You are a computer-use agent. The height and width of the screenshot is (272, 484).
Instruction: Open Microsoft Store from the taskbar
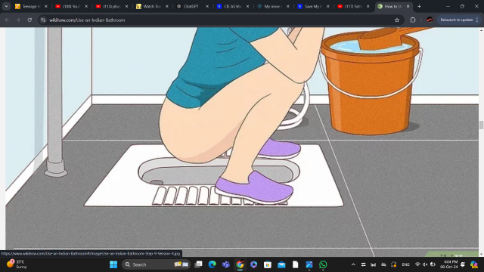click(x=268, y=264)
